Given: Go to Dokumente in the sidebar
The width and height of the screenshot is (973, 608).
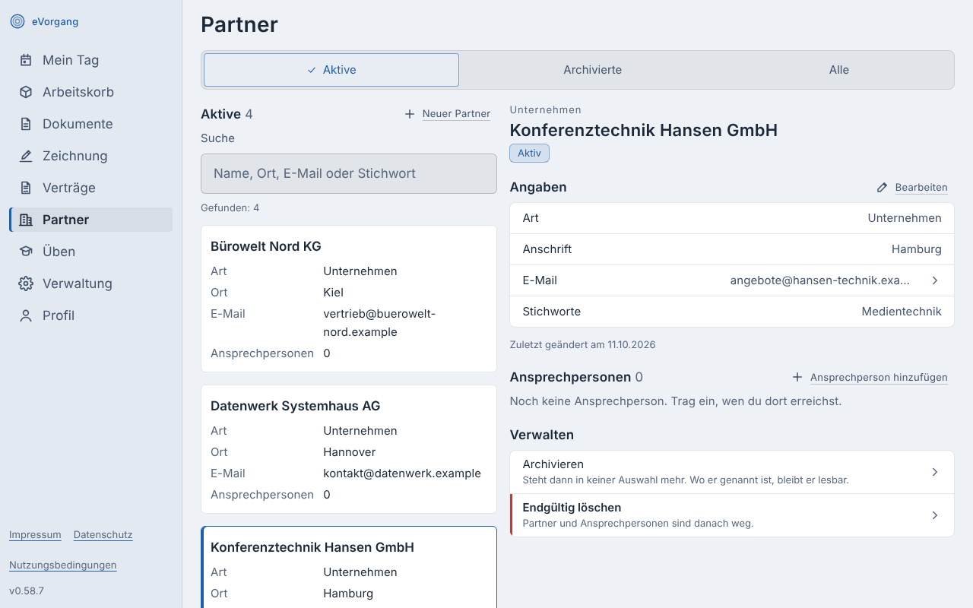Looking at the screenshot, I should tap(91, 124).
